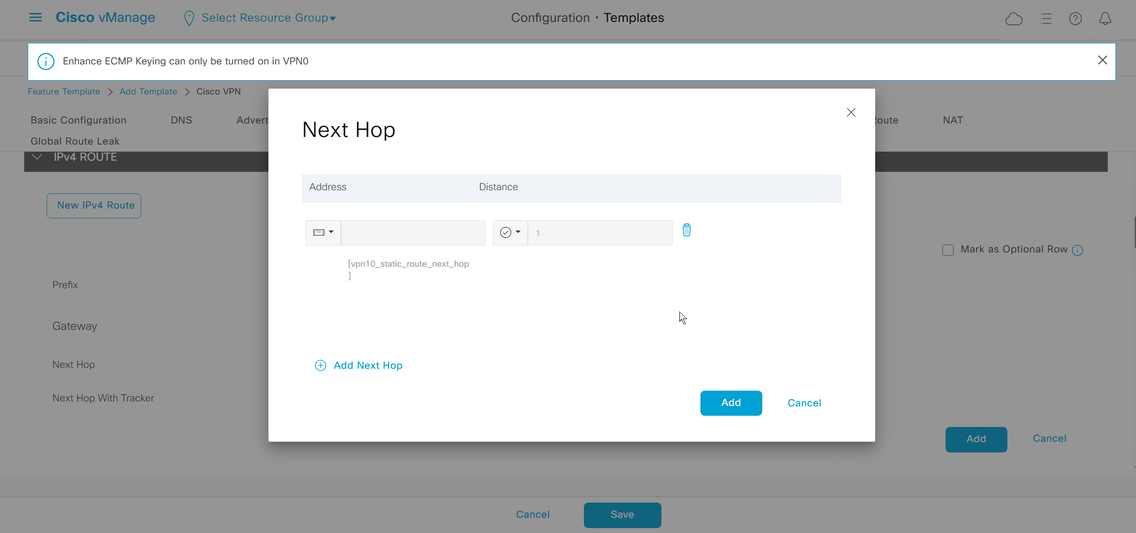Open the notifications bell
1136x533 pixels.
click(1105, 19)
